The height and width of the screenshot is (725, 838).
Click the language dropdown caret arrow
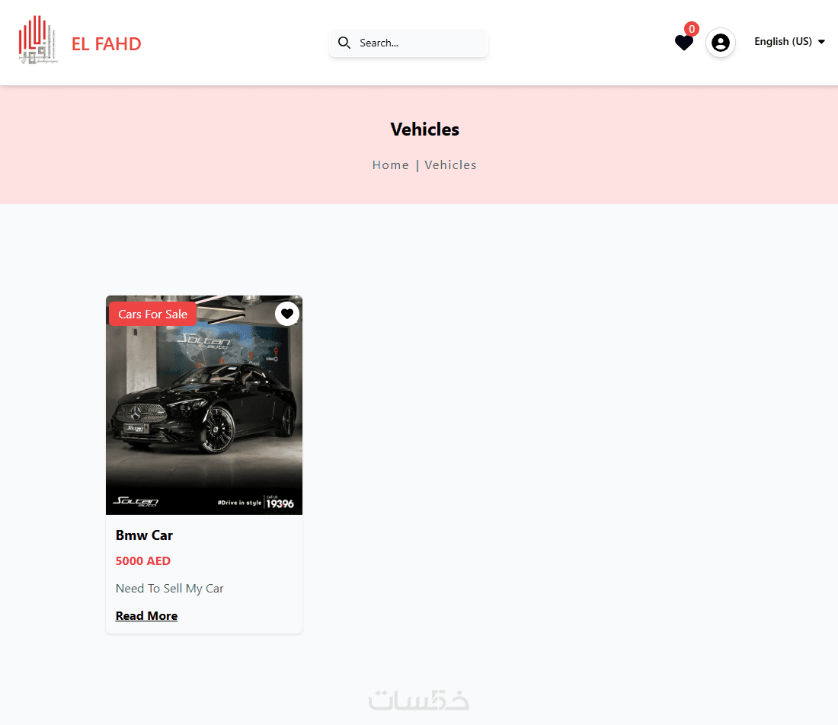(x=821, y=42)
